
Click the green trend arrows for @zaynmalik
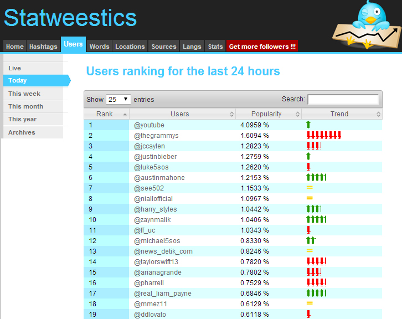(316, 219)
